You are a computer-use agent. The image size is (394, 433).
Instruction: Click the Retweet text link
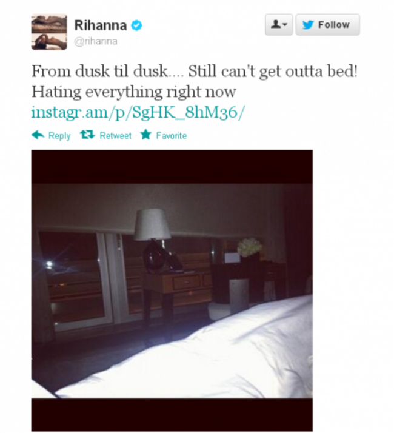click(x=115, y=136)
